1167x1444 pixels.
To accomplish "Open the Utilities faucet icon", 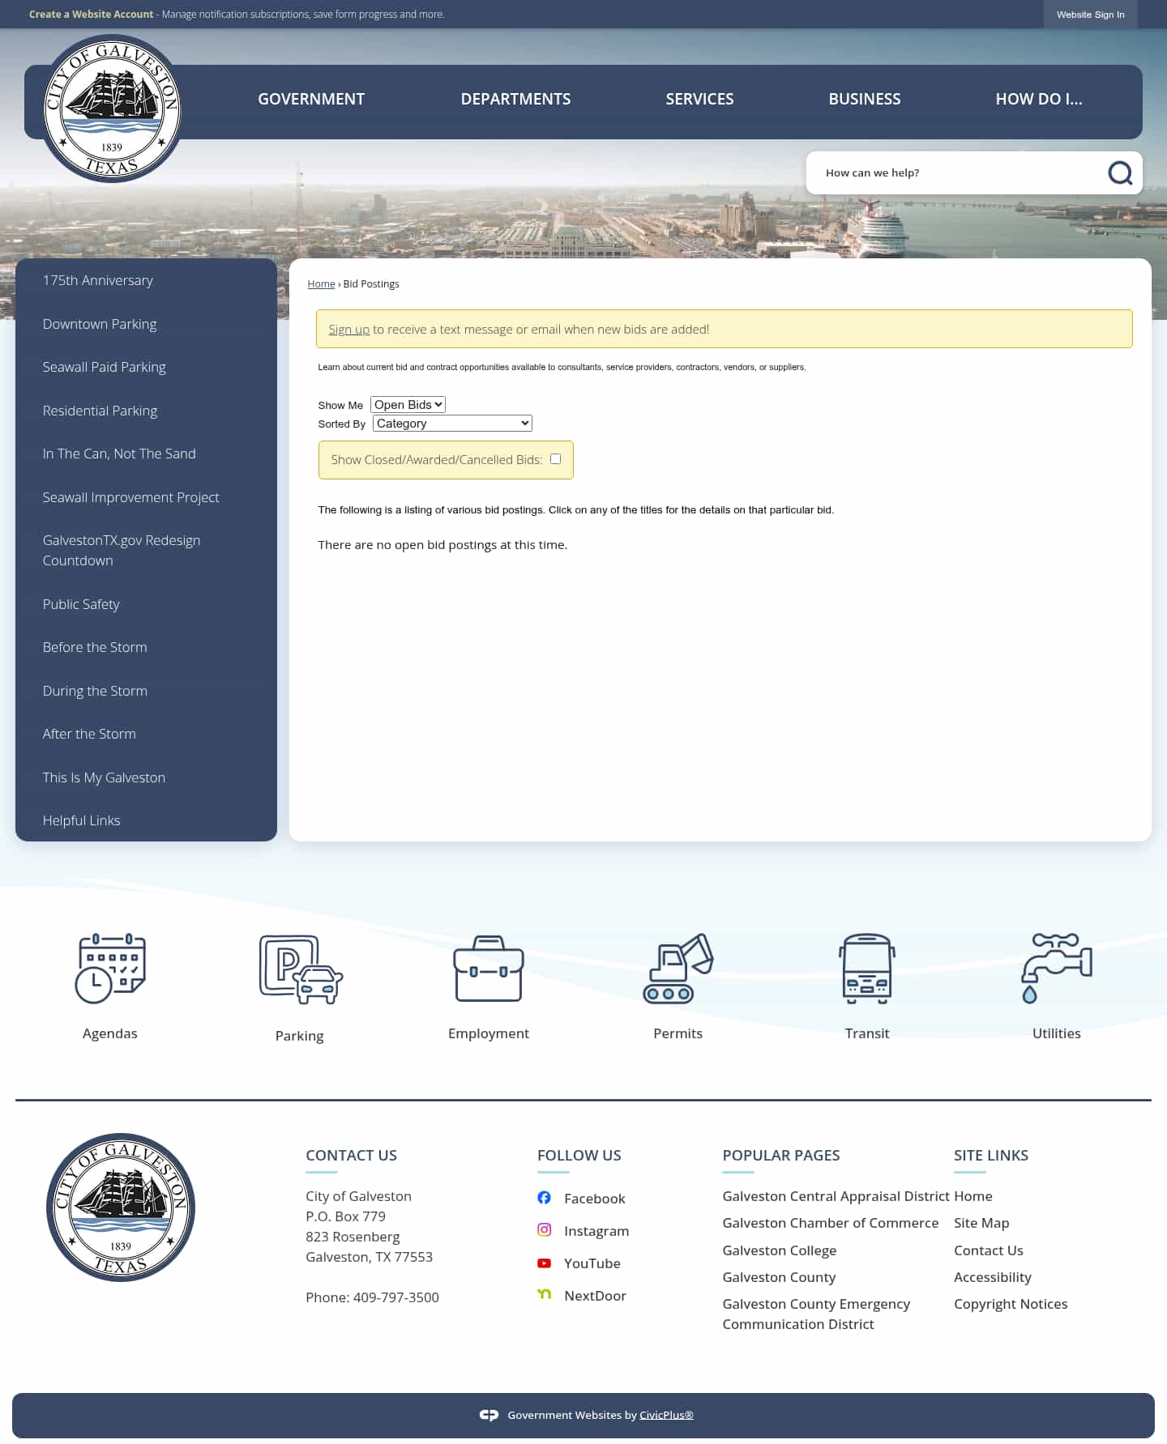I will 1057,969.
